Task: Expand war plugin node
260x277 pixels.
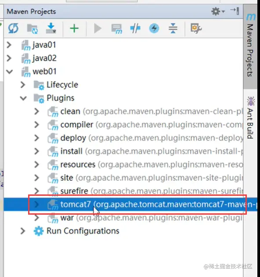Action: (36, 218)
